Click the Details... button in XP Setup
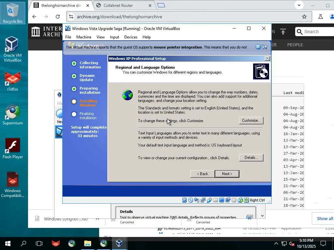The image size is (334, 250). [x=251, y=158]
